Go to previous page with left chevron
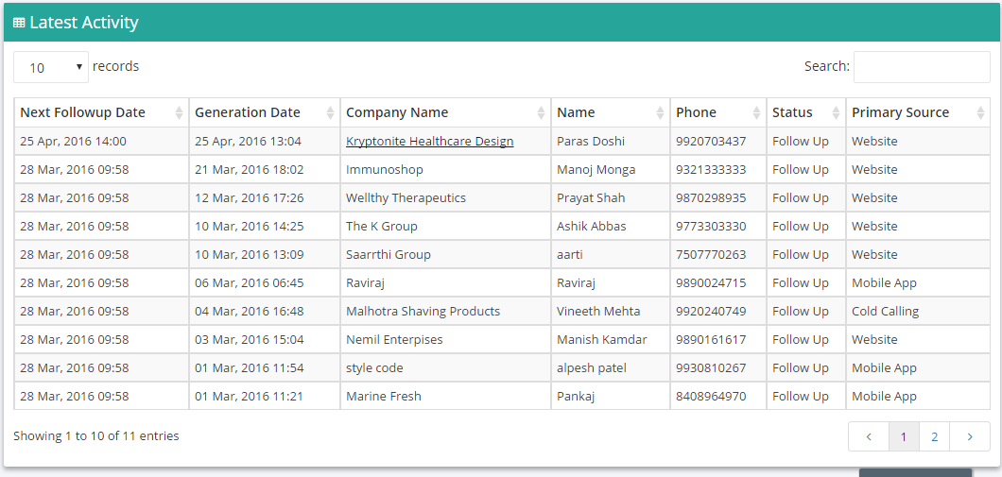The height and width of the screenshot is (477, 1002). coord(869,436)
